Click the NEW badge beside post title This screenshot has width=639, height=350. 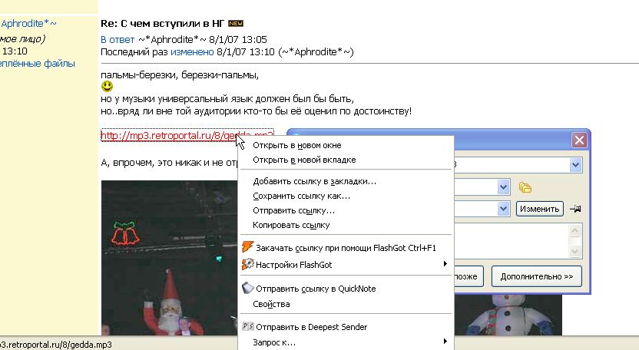pyautogui.click(x=236, y=24)
